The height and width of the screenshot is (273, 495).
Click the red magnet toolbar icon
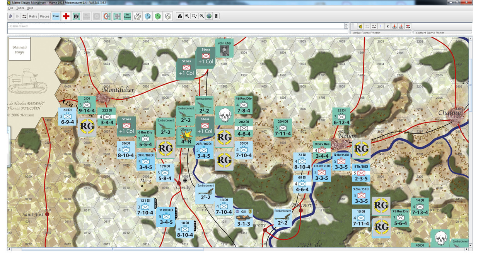tap(107, 16)
